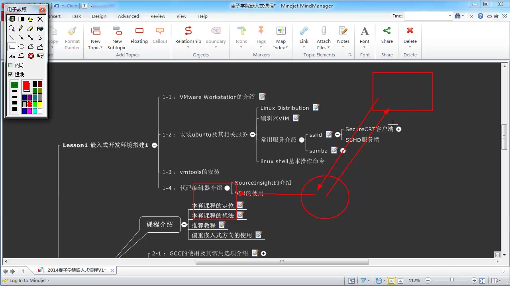Expand the SecureCRT客户端 topic
Viewport: 510px width, 286px height.
399,129
